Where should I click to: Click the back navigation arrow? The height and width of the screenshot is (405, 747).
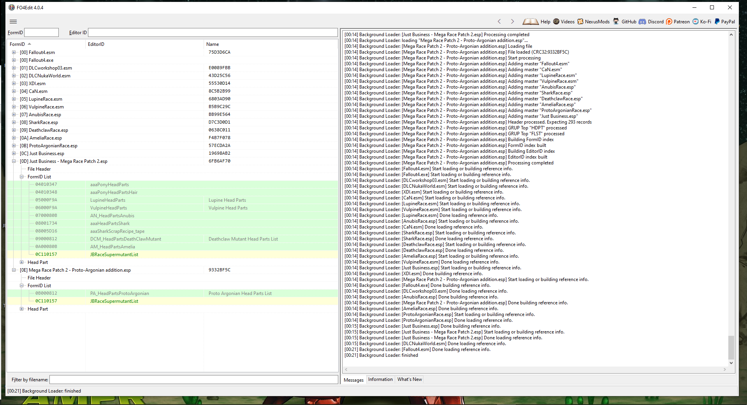tap(499, 22)
